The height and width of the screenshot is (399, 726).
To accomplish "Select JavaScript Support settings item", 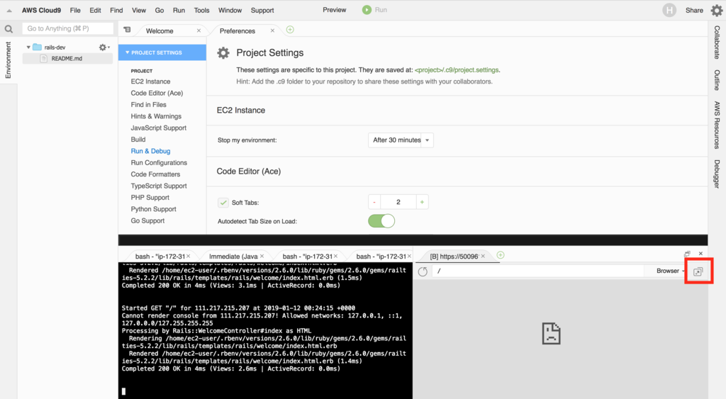I will click(158, 128).
